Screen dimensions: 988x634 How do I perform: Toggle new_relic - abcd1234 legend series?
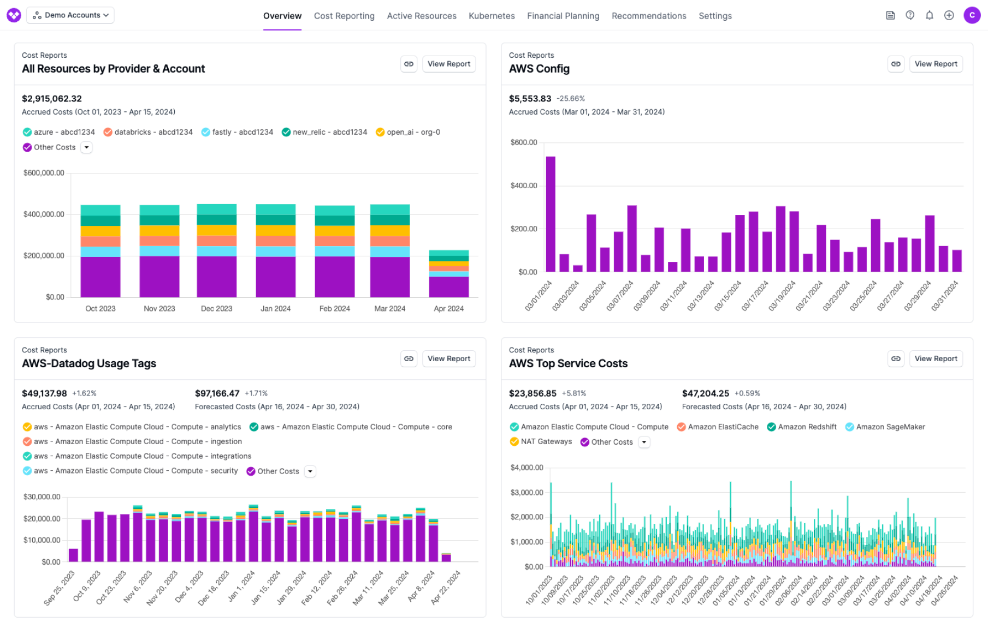324,132
